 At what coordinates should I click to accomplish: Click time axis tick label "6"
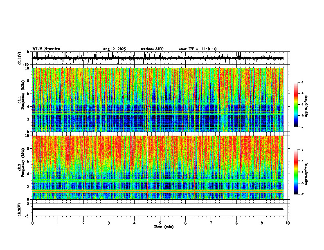tap(186, 223)
